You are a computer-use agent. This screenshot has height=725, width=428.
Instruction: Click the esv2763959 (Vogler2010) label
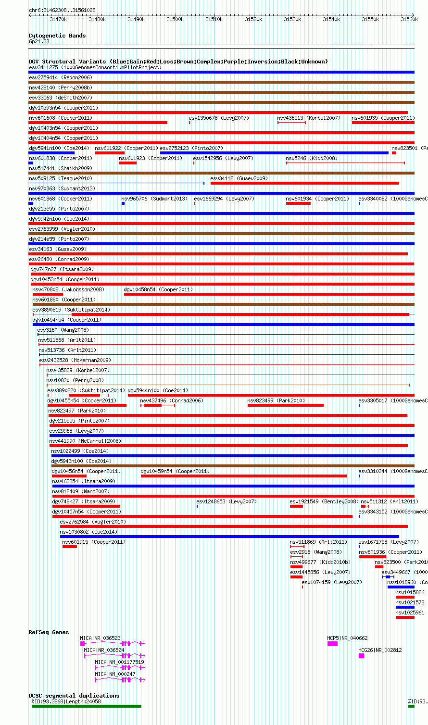point(62,229)
